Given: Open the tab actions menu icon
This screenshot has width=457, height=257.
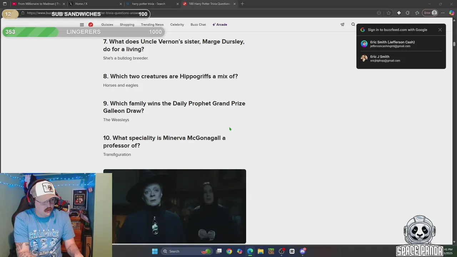Looking at the screenshot, I should pyautogui.click(x=5, y=4).
